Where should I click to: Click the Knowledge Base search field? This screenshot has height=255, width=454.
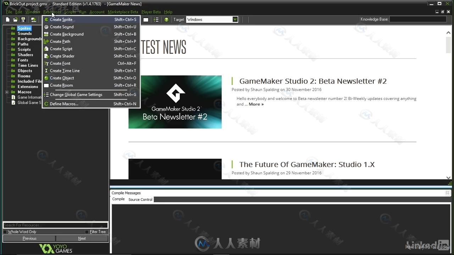418,19
